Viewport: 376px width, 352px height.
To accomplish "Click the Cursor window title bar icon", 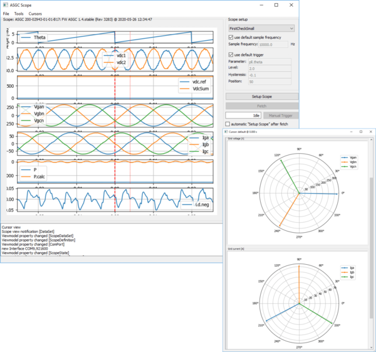I will [x=227, y=131].
